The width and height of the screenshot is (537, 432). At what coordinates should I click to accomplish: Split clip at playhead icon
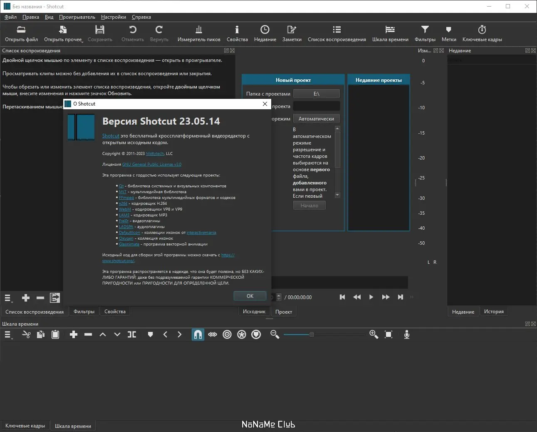[132, 334]
